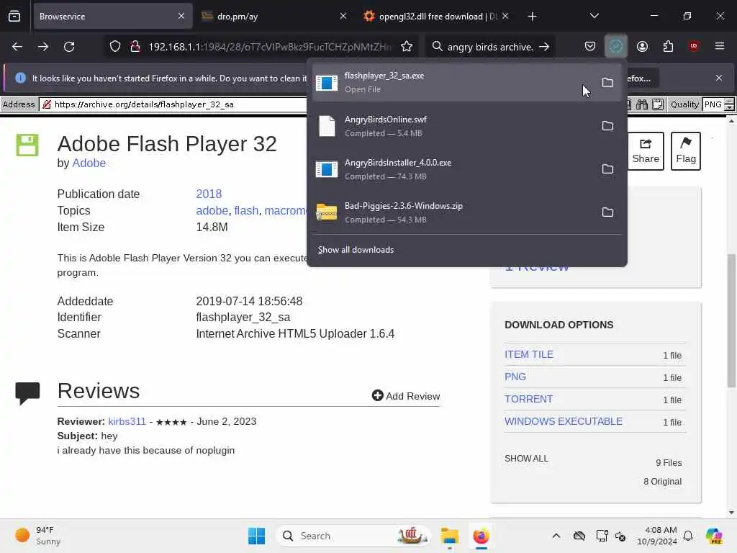Download TORRENT file option
Image resolution: width=737 pixels, height=553 pixels.
[528, 399]
